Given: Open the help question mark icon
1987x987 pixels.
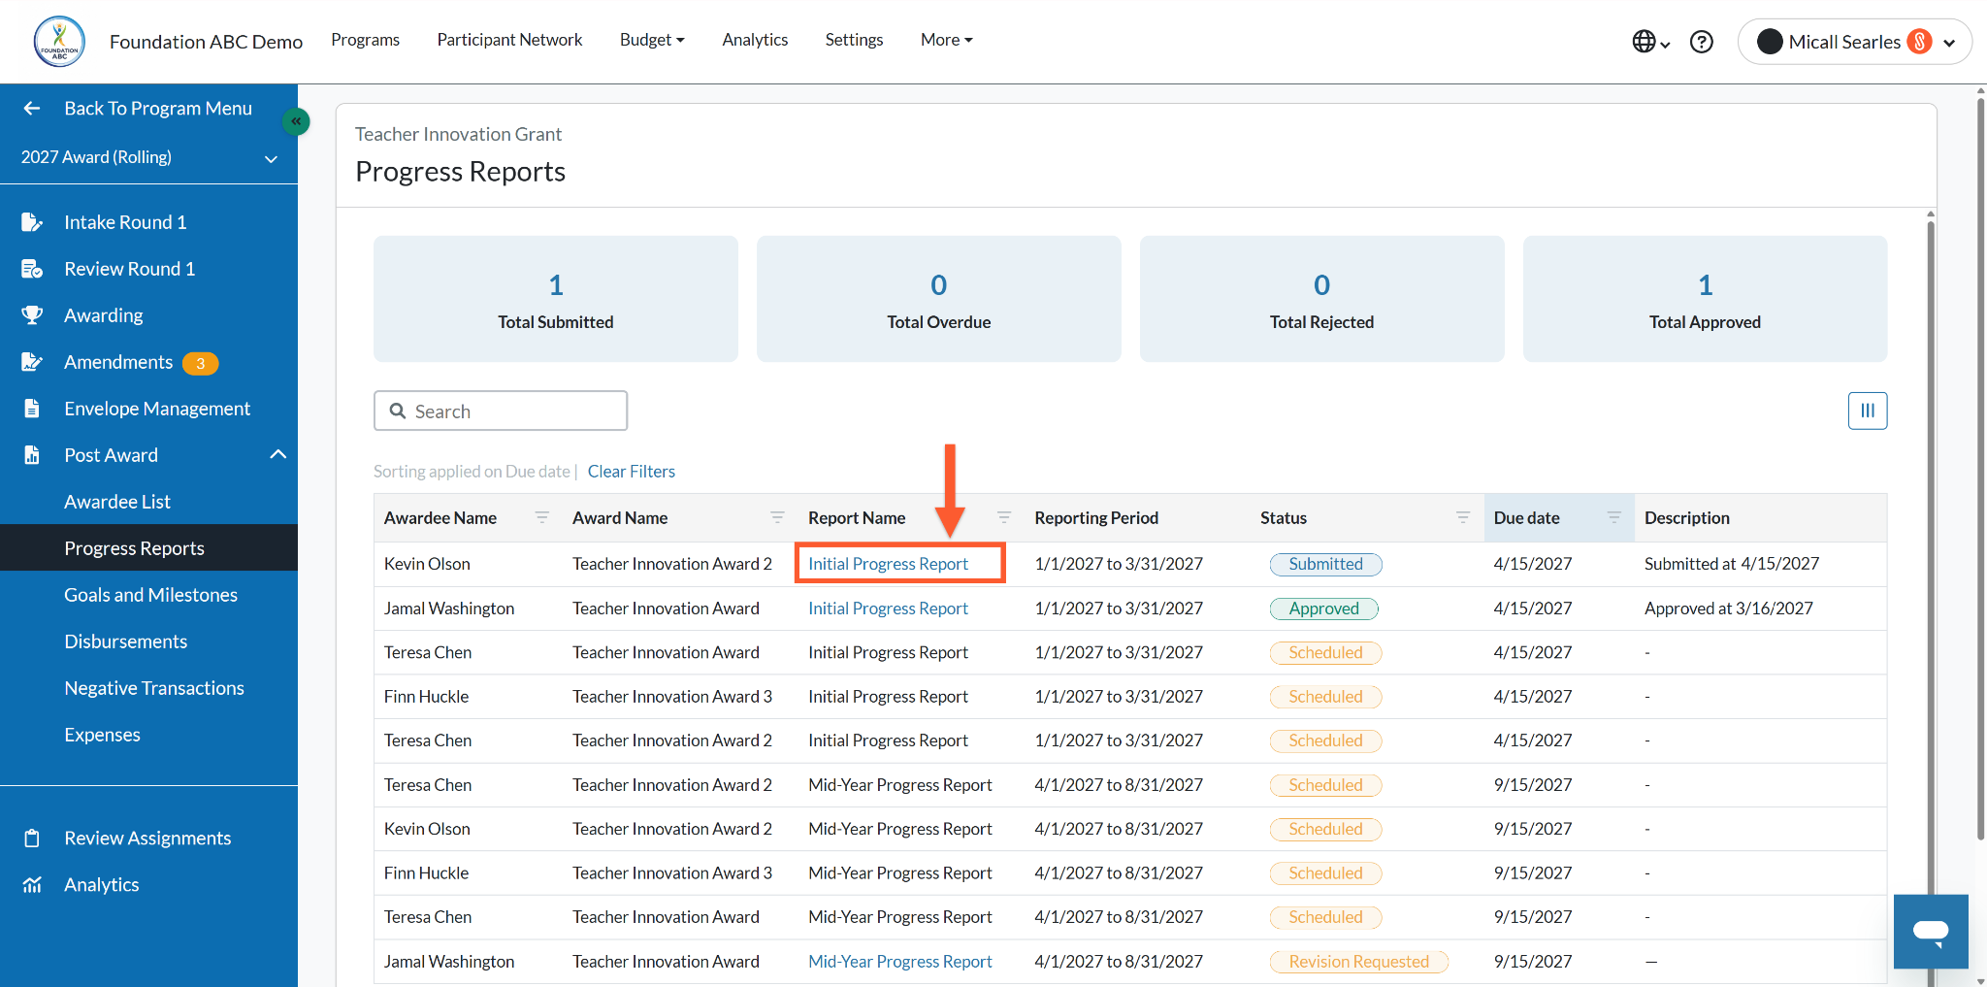Looking at the screenshot, I should pos(1702,42).
